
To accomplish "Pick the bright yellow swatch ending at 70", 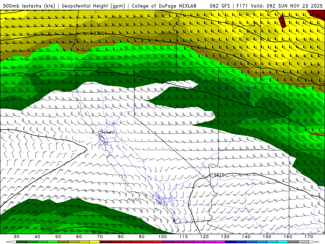I will (95, 242).
